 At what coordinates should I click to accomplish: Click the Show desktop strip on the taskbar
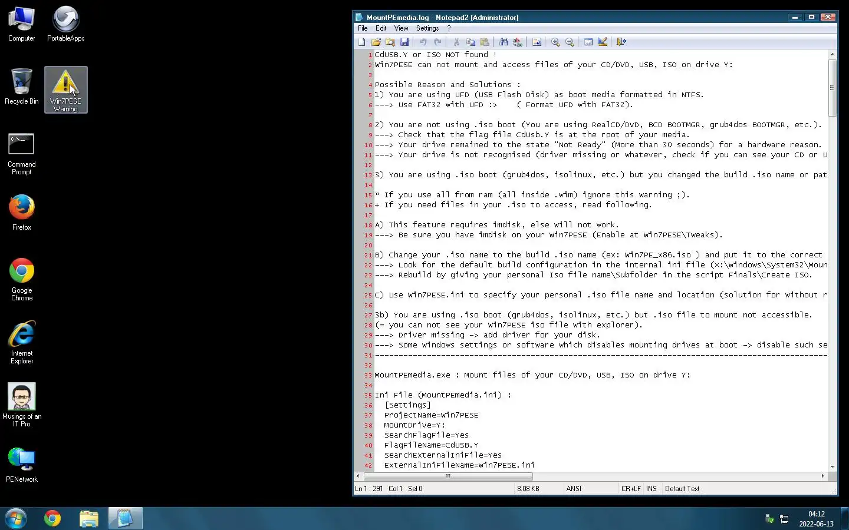(844, 518)
